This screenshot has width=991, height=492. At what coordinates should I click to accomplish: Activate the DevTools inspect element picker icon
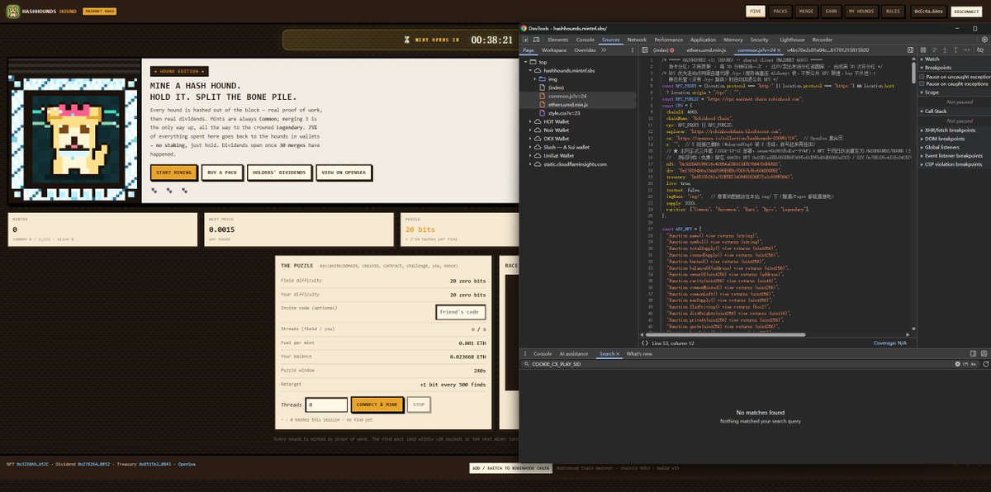point(526,40)
